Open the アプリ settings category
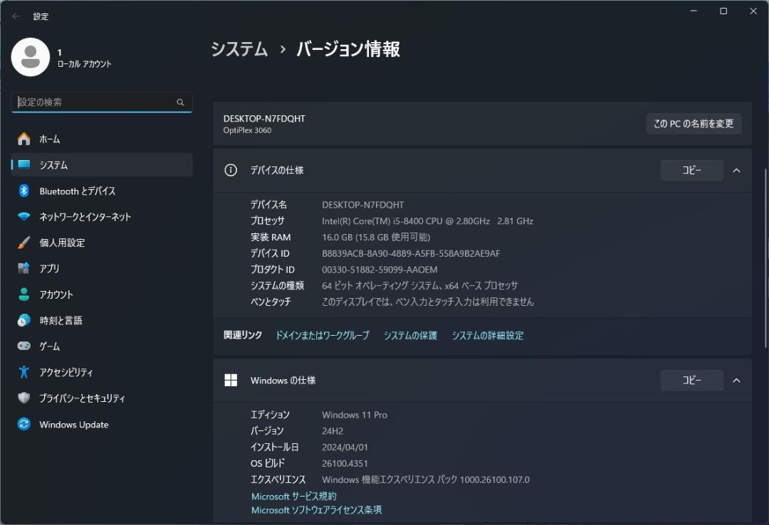 102,268
